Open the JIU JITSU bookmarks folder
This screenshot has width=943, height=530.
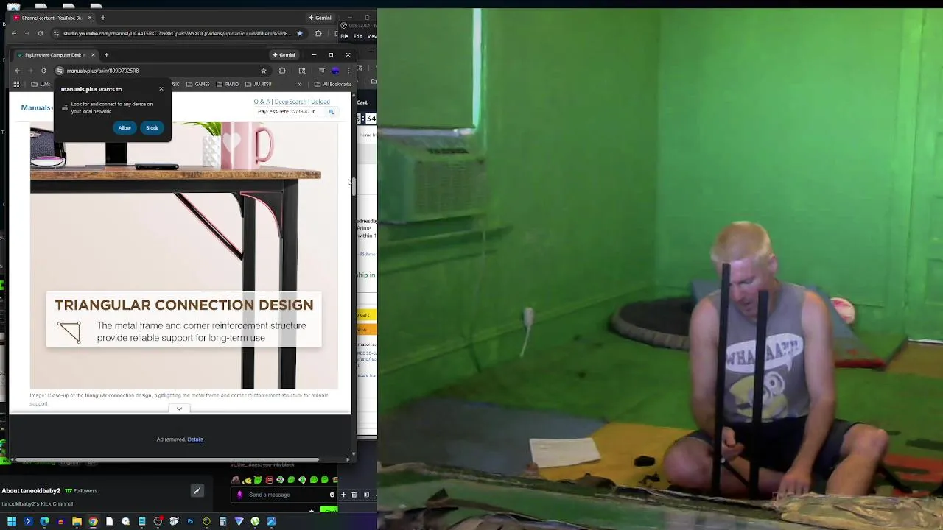click(258, 84)
